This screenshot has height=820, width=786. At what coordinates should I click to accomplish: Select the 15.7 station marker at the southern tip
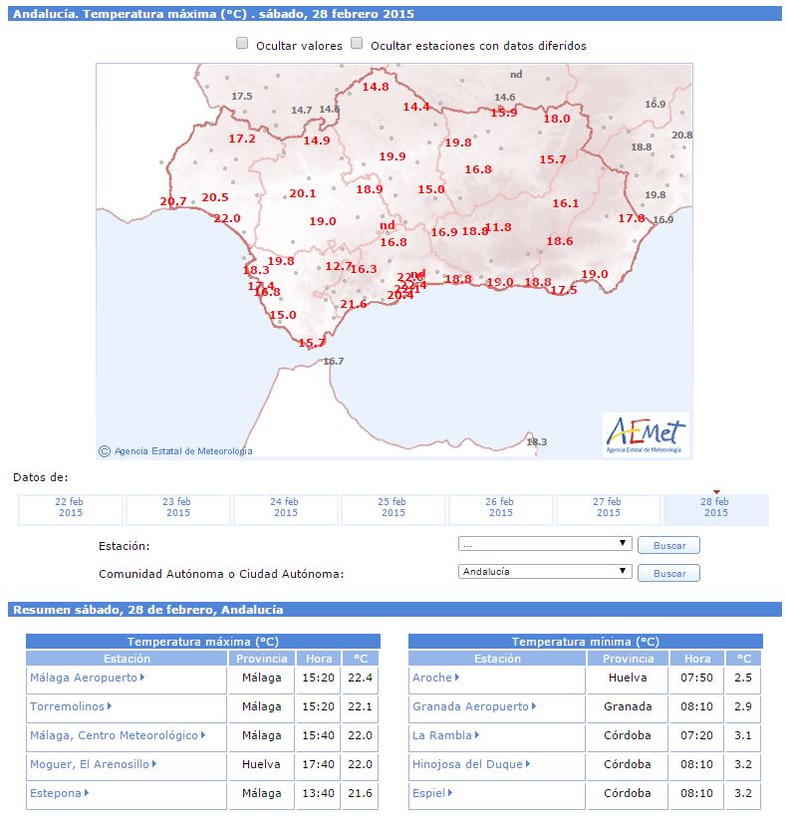pyautogui.click(x=312, y=343)
